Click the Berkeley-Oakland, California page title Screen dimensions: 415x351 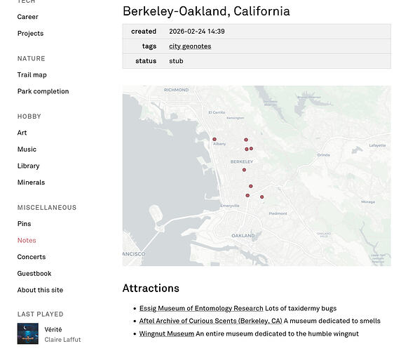click(206, 11)
